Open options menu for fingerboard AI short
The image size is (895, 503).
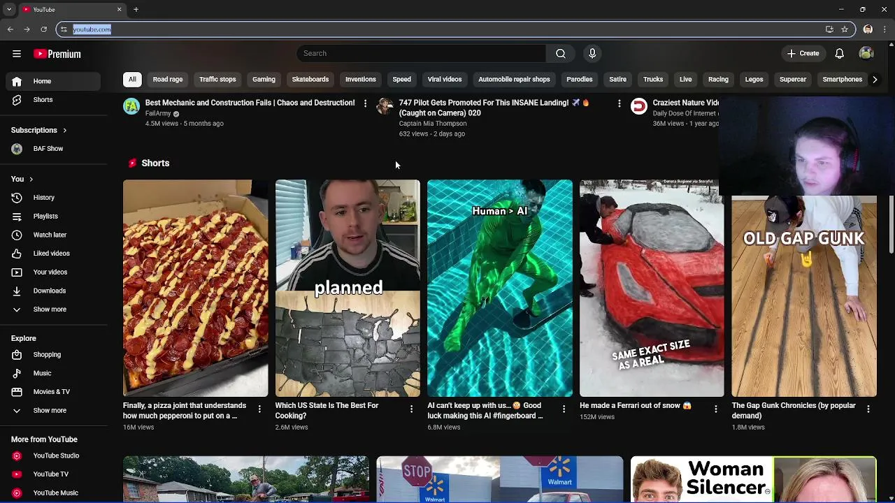(564, 409)
